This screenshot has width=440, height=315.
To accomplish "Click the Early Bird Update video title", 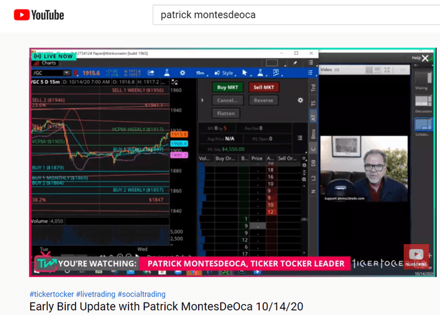I will 166,306.
